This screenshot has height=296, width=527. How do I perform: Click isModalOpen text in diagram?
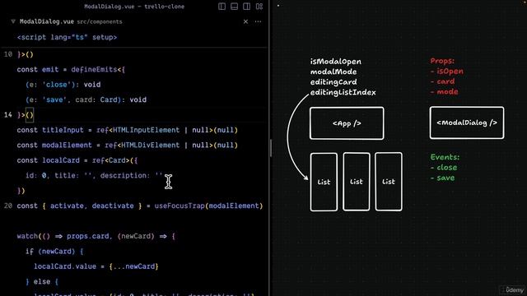pos(336,62)
